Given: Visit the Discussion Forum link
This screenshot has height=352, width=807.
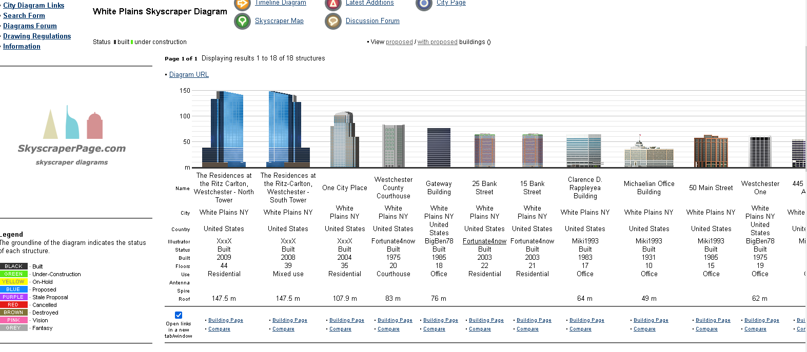Looking at the screenshot, I should pos(372,21).
